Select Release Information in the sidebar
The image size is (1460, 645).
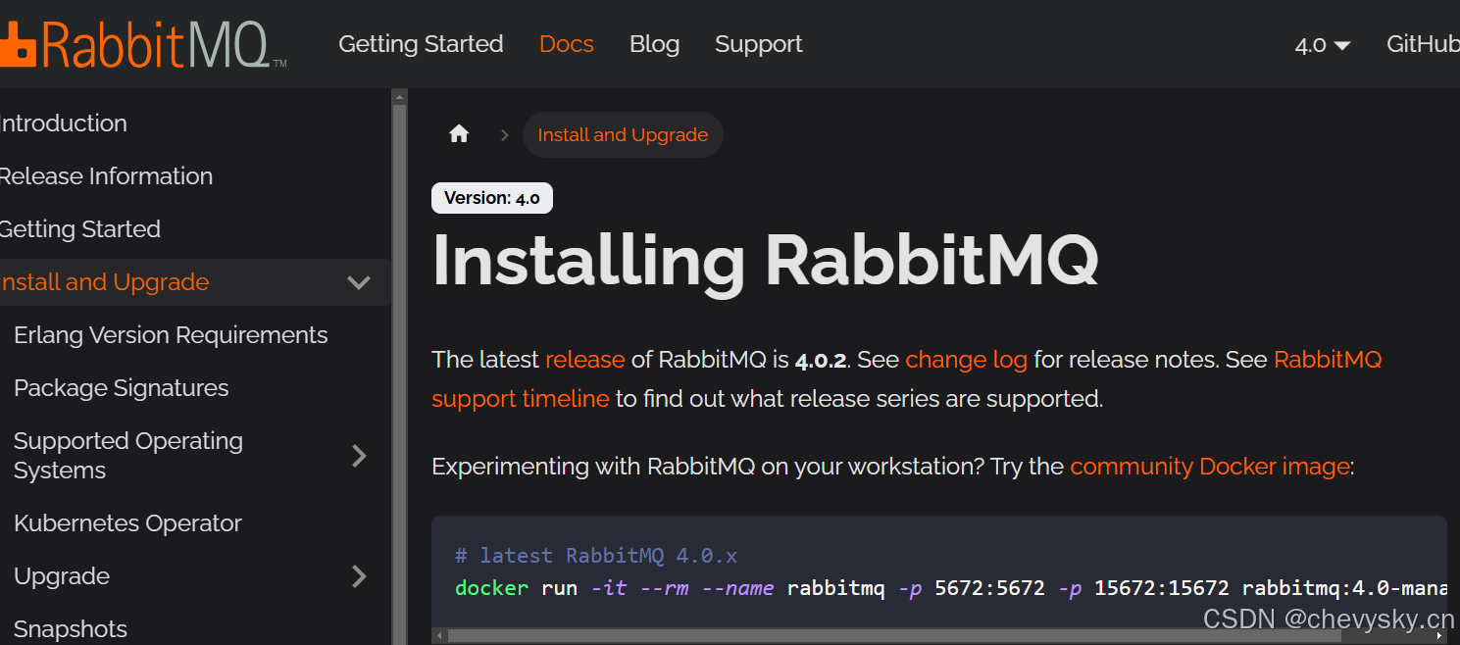coord(106,176)
